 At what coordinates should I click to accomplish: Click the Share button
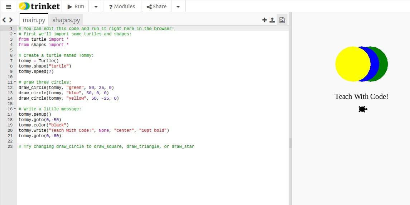156,6
